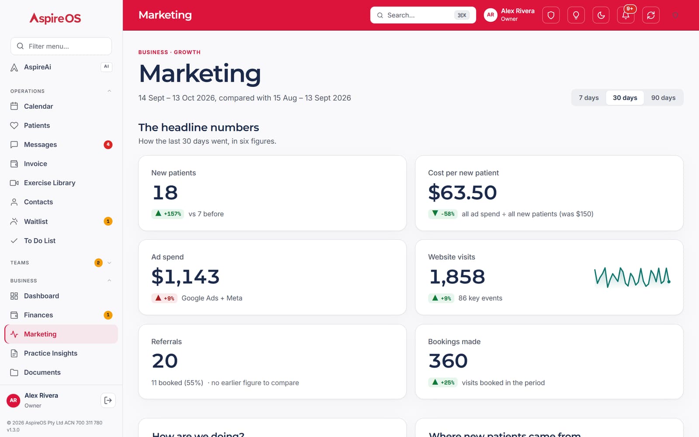
Task: Click the Finances badge showing 1
Action: click(108, 315)
